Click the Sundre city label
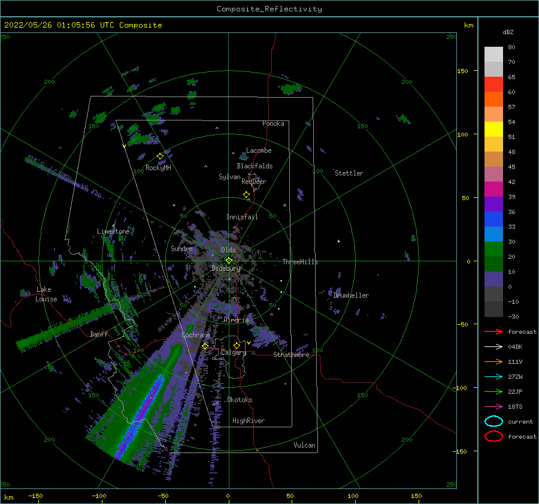Image resolution: width=539 pixels, height=504 pixels. (182, 249)
